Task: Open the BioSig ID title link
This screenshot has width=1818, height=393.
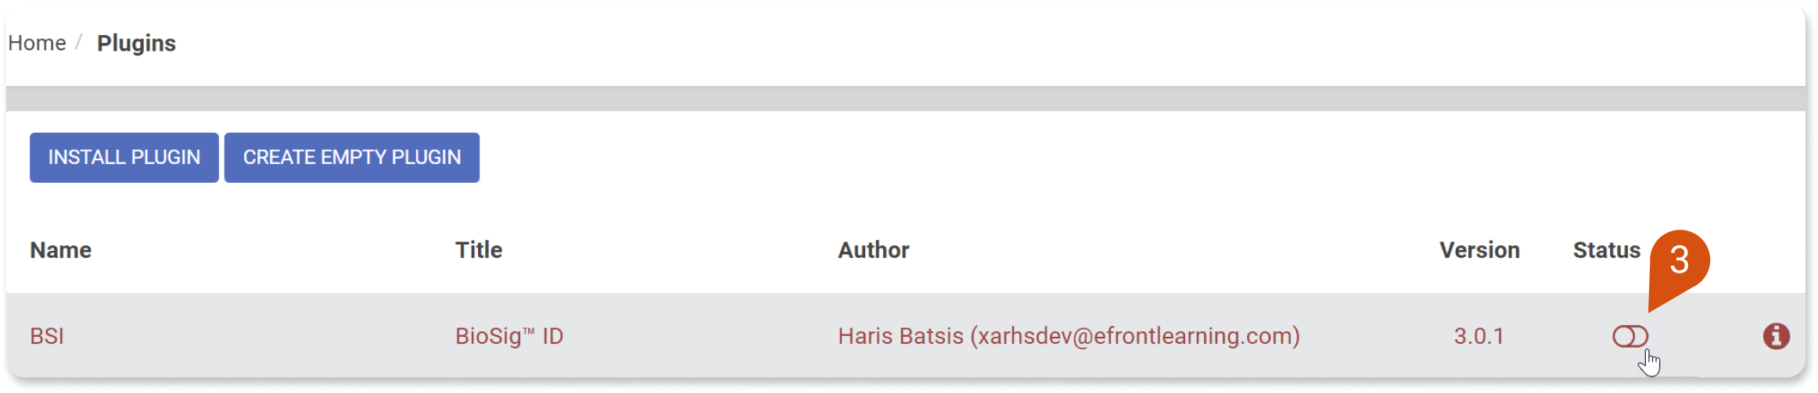Action: [509, 336]
